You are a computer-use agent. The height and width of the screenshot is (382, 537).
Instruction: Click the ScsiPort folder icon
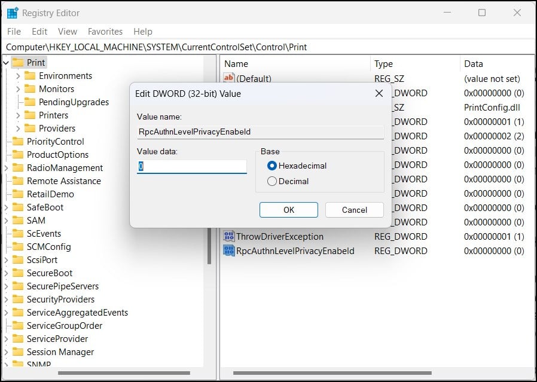tap(18, 260)
